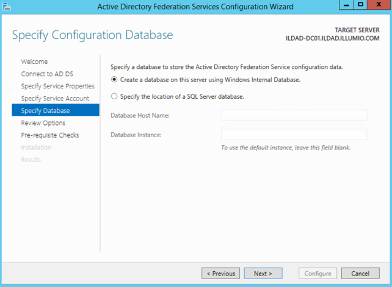The height and width of the screenshot is (287, 392).
Task: Advance with the Next button
Action: point(263,273)
